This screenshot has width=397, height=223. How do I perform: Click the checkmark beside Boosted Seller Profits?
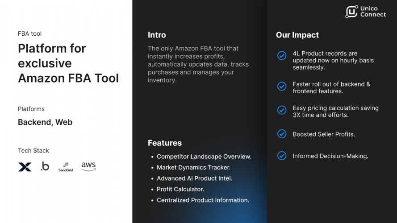(281, 134)
